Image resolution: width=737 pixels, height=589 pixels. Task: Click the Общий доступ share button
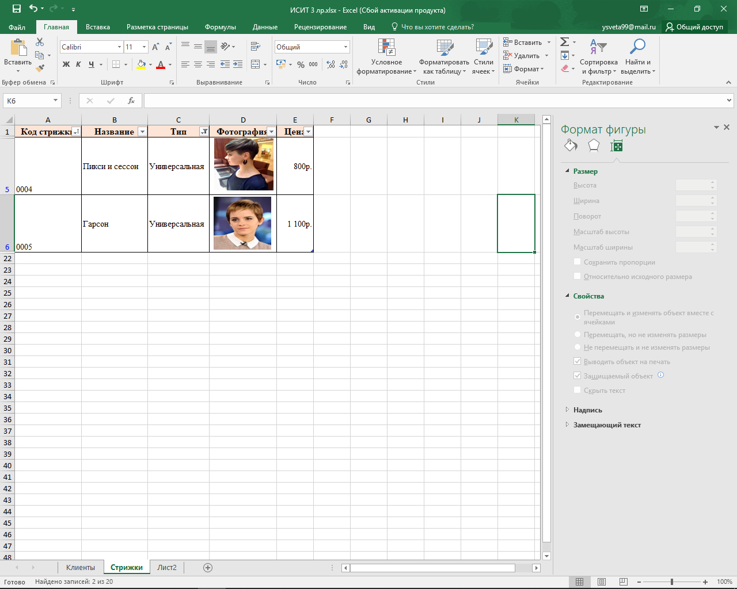pos(694,27)
